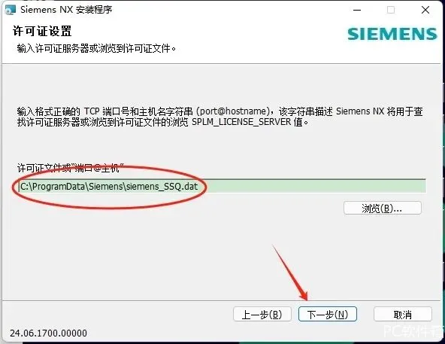Cancel installation using the 取消 button
This screenshot has height=344, width=445.
402,315
